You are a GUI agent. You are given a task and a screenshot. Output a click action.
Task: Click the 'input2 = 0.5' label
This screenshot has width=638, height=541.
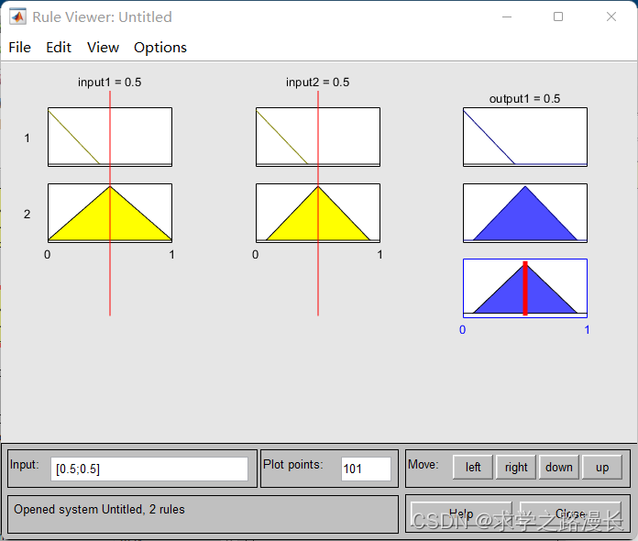[x=318, y=83]
